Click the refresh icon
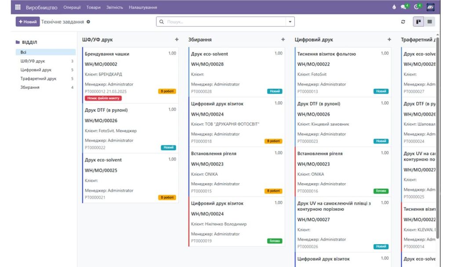The image size is (450, 267). pyautogui.click(x=403, y=22)
